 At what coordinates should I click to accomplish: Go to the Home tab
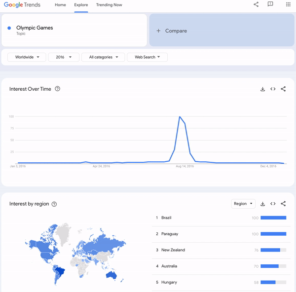coord(60,5)
